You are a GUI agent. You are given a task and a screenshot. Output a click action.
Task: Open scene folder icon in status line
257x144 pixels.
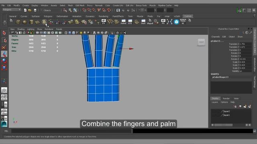[x=30, y=10]
